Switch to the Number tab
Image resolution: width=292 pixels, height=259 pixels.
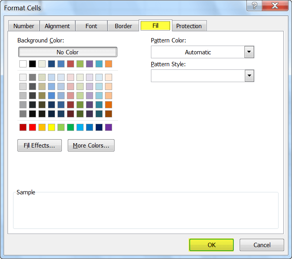click(24, 26)
